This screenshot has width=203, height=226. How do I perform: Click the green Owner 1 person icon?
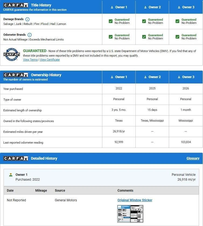11,175
